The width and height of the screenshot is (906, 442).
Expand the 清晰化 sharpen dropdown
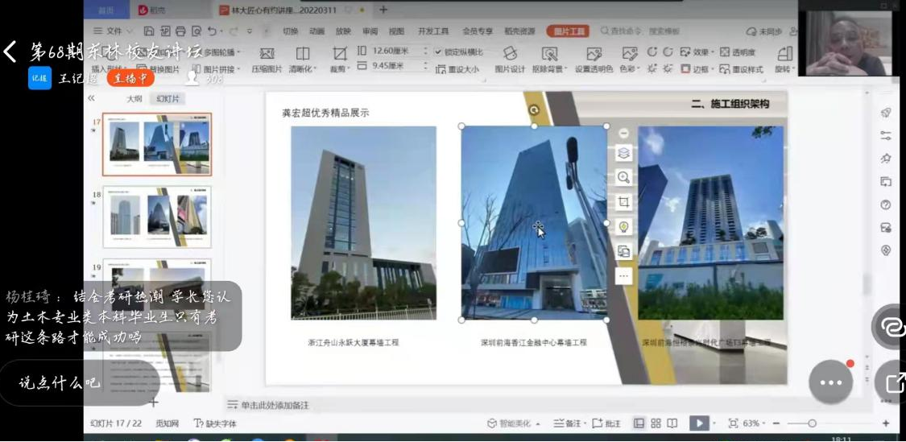click(x=303, y=68)
